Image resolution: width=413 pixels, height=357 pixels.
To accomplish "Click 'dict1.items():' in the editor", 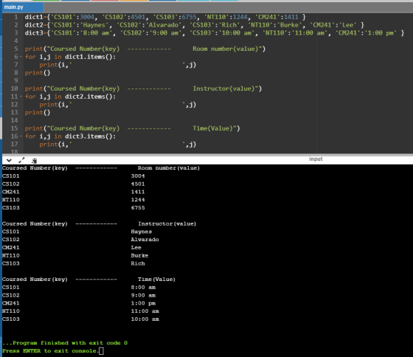I will coord(90,57).
